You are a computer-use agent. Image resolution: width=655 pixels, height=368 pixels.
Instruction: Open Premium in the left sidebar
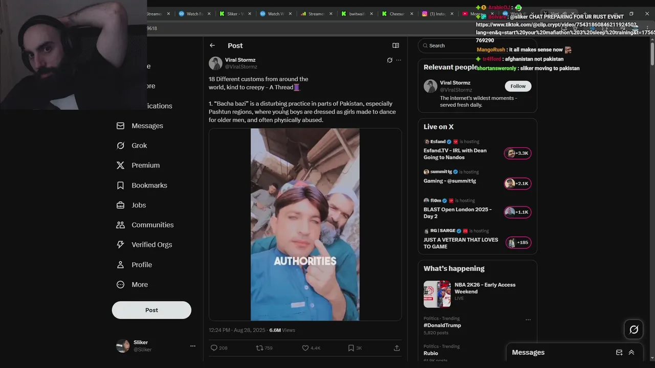click(145, 166)
